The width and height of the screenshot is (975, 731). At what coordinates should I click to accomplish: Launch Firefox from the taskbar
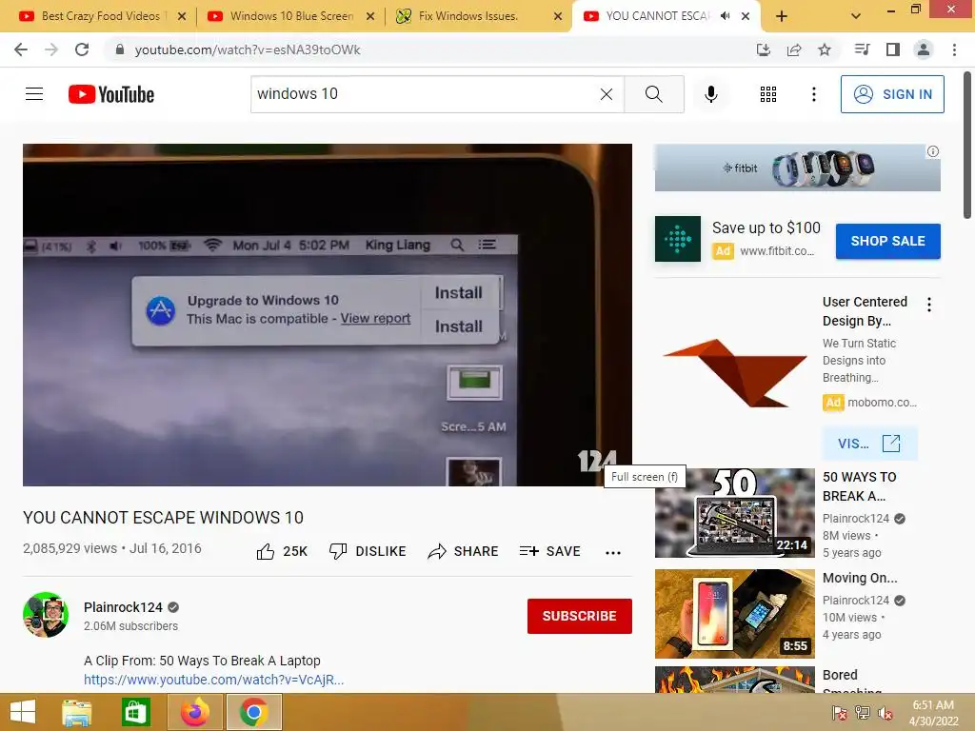[x=194, y=712]
